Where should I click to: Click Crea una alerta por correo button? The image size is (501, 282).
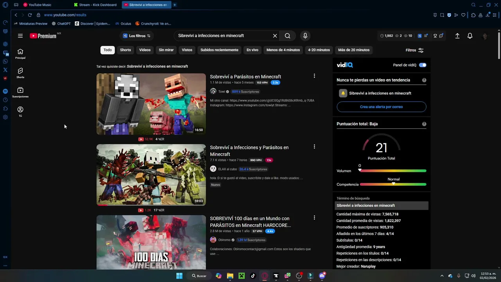(x=381, y=107)
